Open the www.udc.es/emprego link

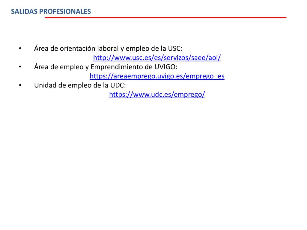[157, 94]
